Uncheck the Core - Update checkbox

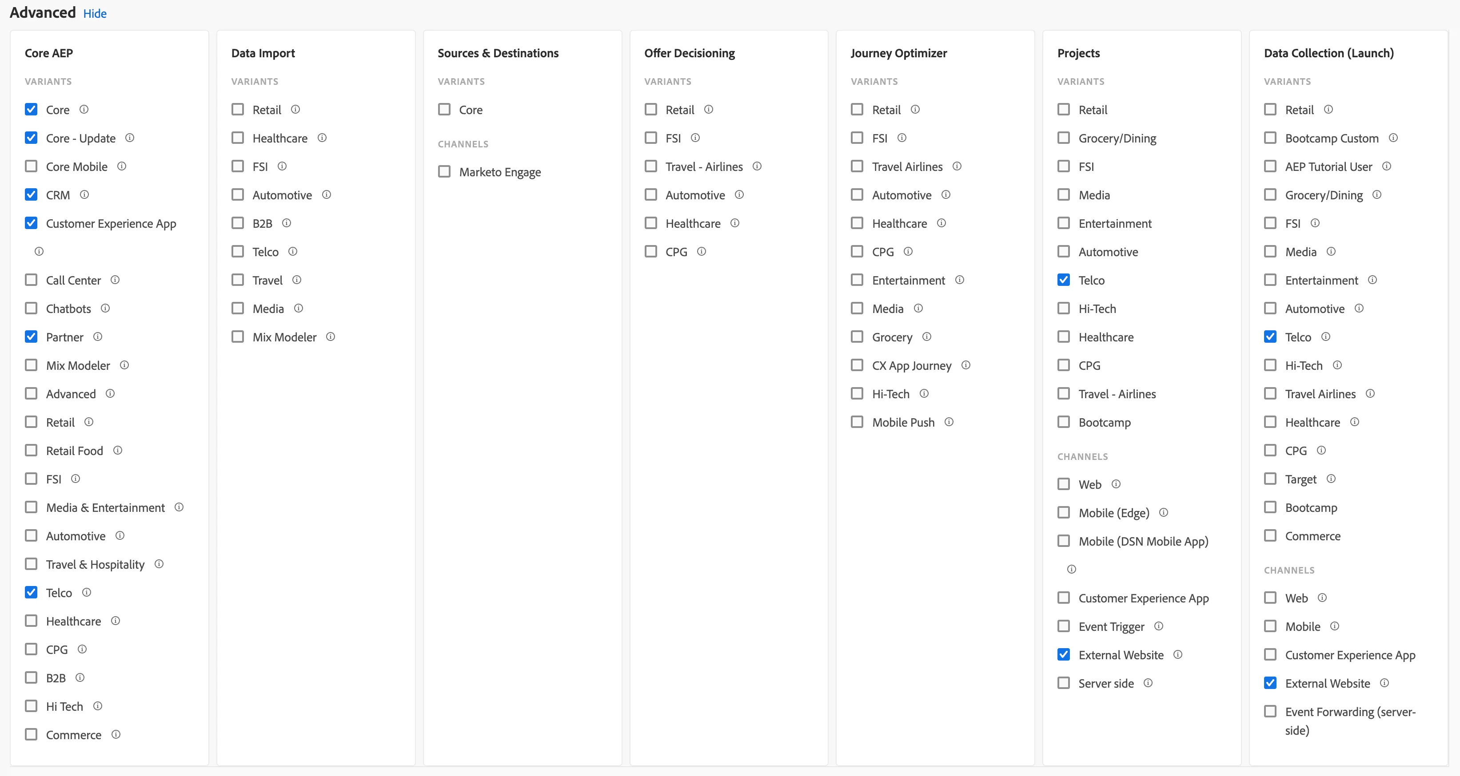coord(31,138)
